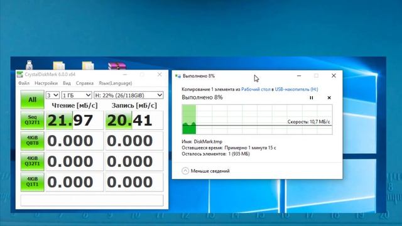This screenshot has height=226, width=402.
Task: Open the Настройки menu
Action: pos(46,83)
